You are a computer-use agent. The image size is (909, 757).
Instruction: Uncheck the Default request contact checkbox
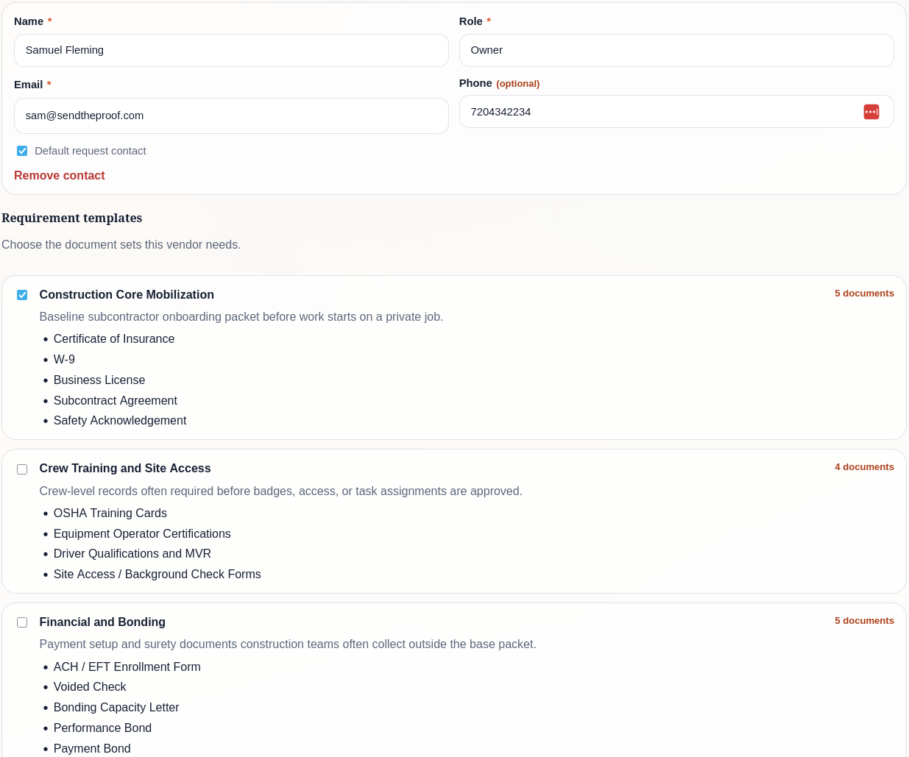[22, 150]
